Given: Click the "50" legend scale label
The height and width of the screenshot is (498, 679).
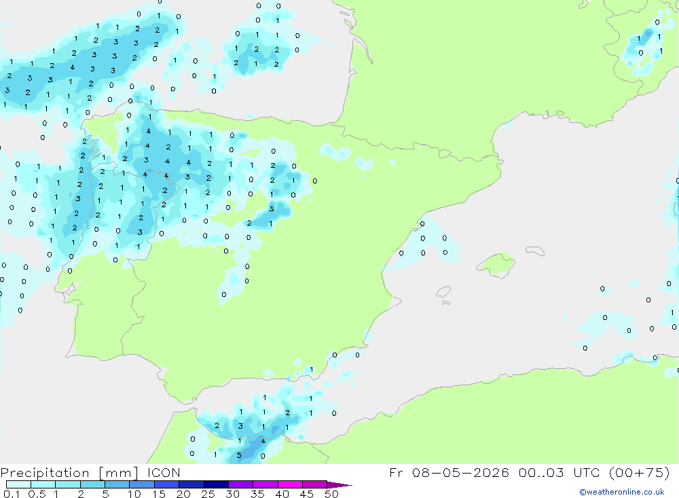Looking at the screenshot, I should pyautogui.click(x=331, y=494).
